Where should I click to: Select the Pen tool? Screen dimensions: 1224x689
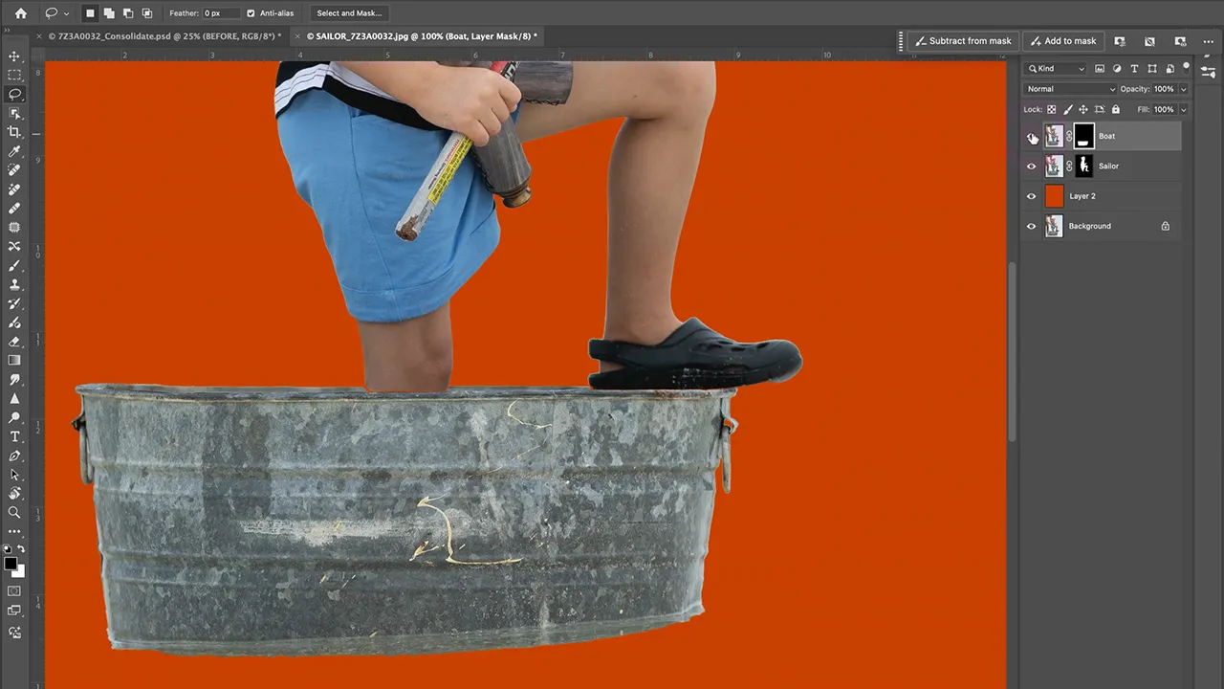[x=14, y=456]
